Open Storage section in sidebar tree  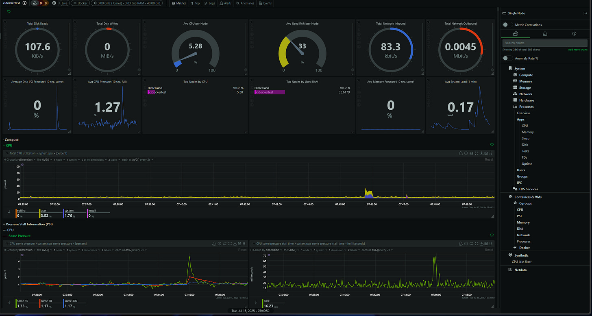(x=522, y=87)
